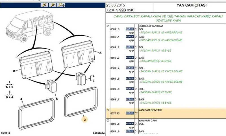Screen dimensions: 226x136
Task: Click the zoom in magnifier icon
Action: click(x=45, y=5)
